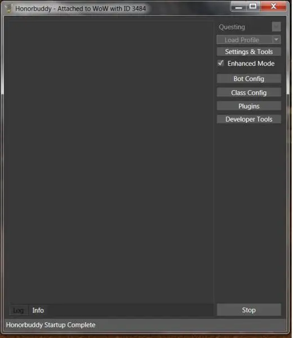Viewport: 293px width, 338px height.
Task: Click the arrow beside the Questing selector
Action: [276, 26]
